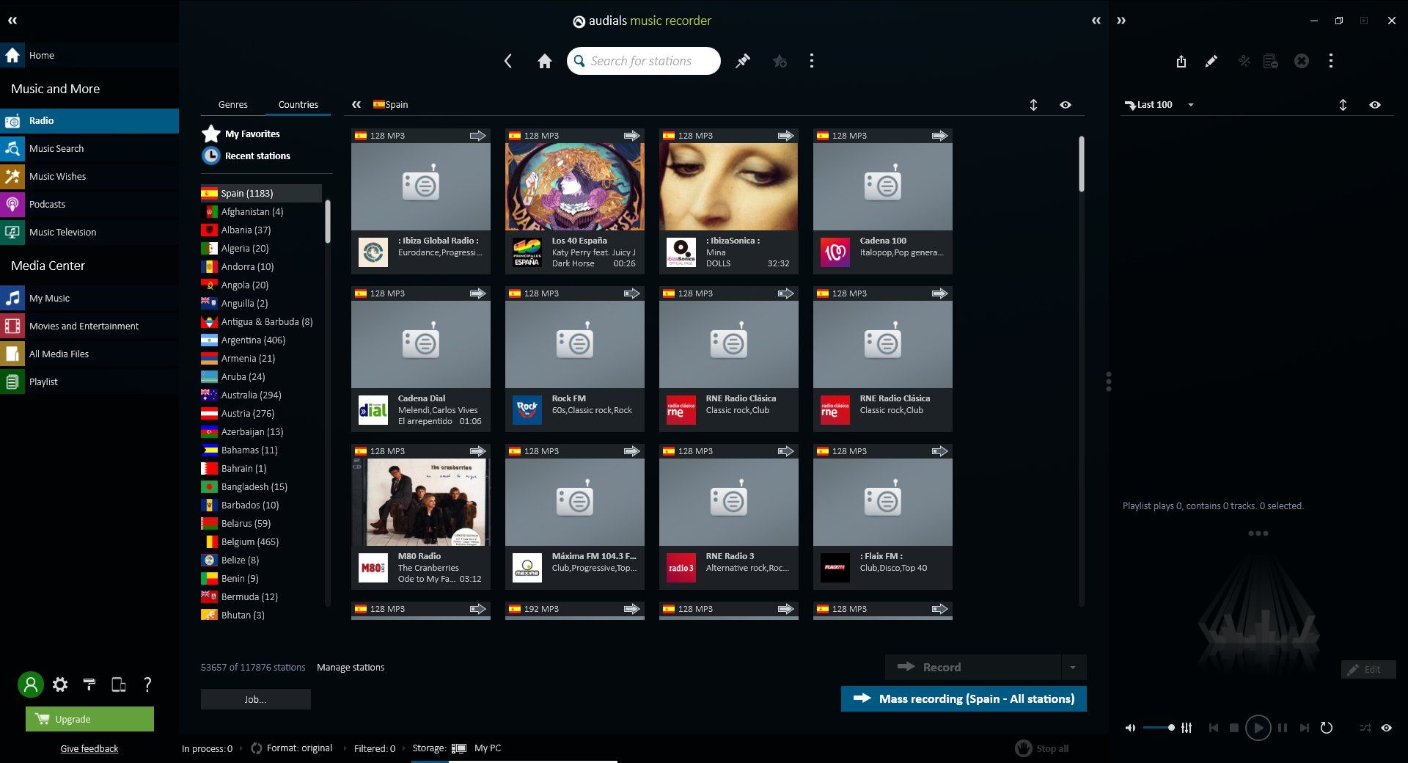Open right panel three-dot menu
The width and height of the screenshot is (1408, 763).
point(1330,61)
